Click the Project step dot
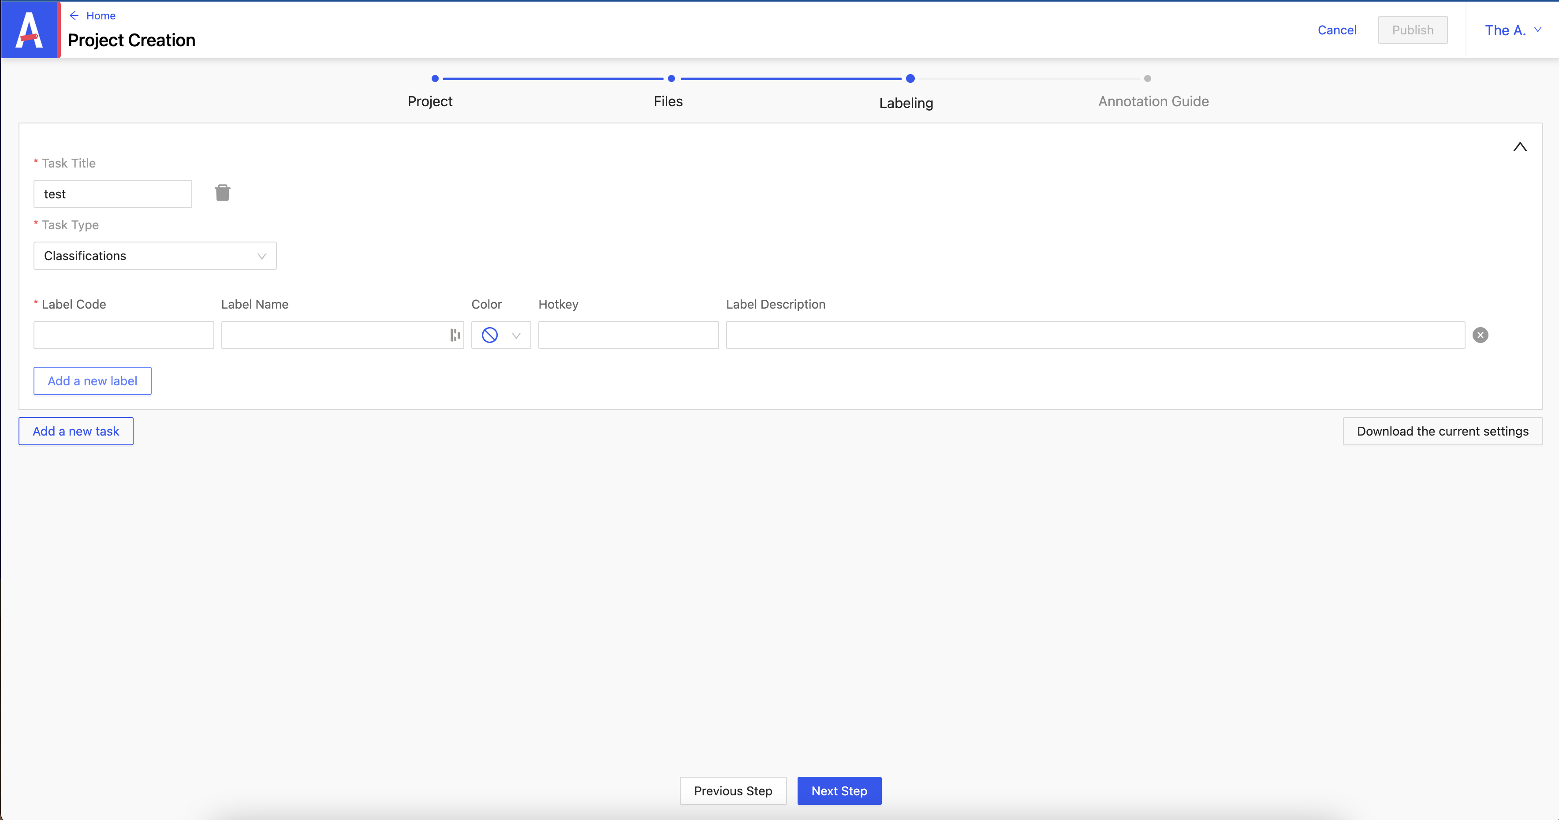 (x=435, y=78)
